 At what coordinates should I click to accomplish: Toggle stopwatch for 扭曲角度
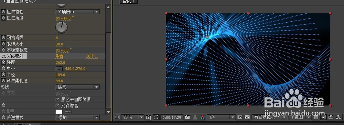click(3, 18)
